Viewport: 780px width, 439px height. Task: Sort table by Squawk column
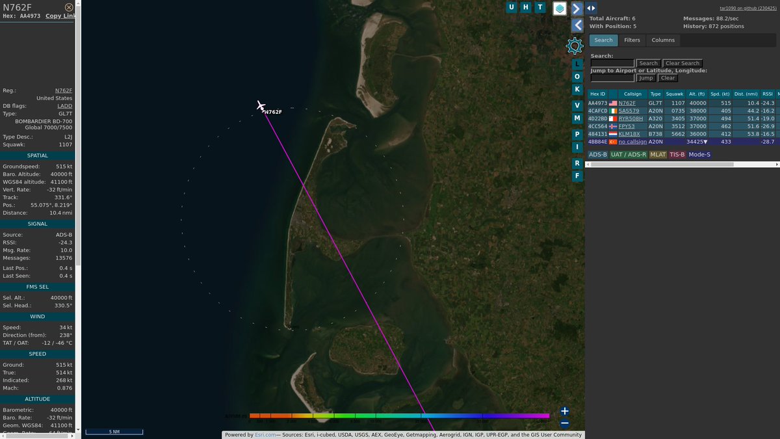pyautogui.click(x=675, y=94)
